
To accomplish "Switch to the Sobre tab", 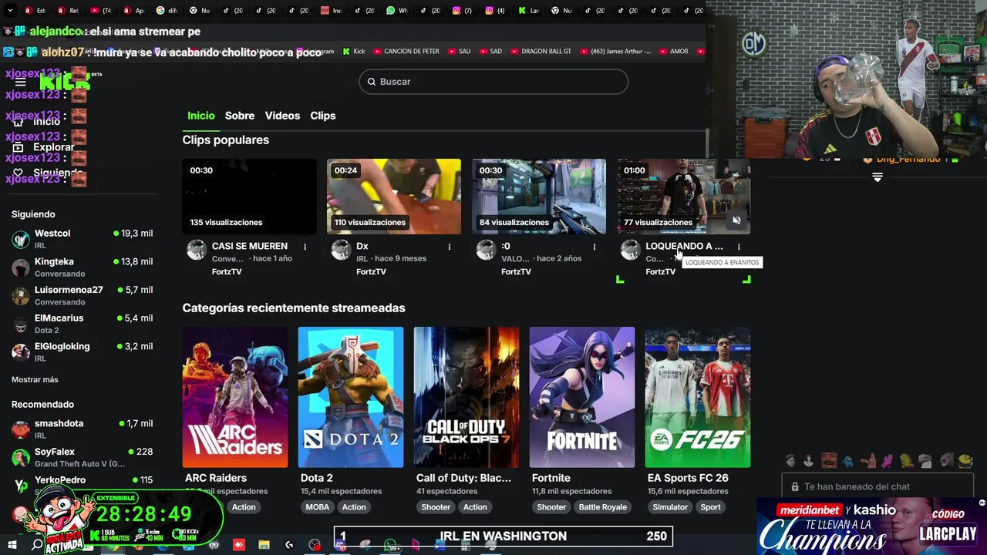I will (240, 116).
